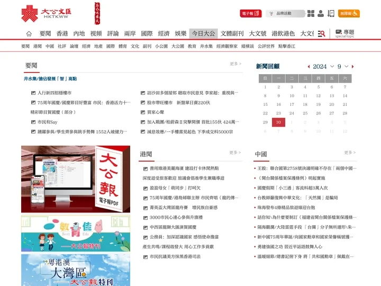Expand the 2024 year dropdown
The width and height of the screenshot is (381, 286).
[323, 67]
